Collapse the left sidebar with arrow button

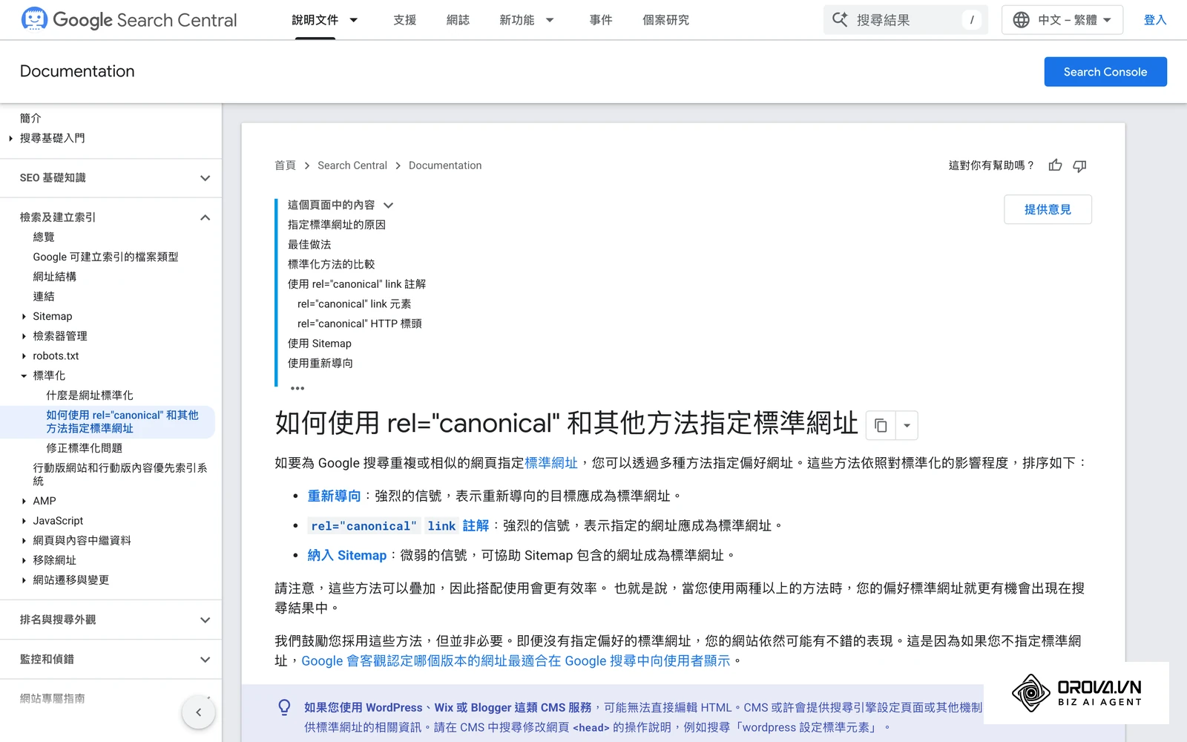198,712
